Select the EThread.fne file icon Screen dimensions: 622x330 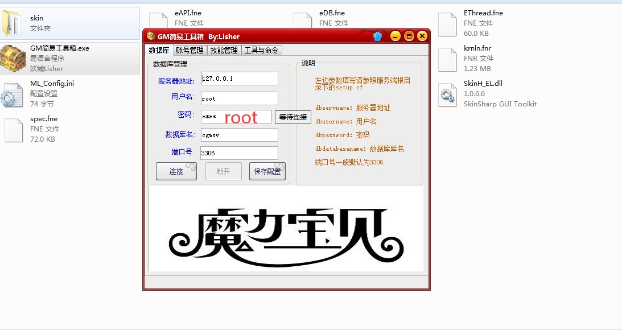447,24
